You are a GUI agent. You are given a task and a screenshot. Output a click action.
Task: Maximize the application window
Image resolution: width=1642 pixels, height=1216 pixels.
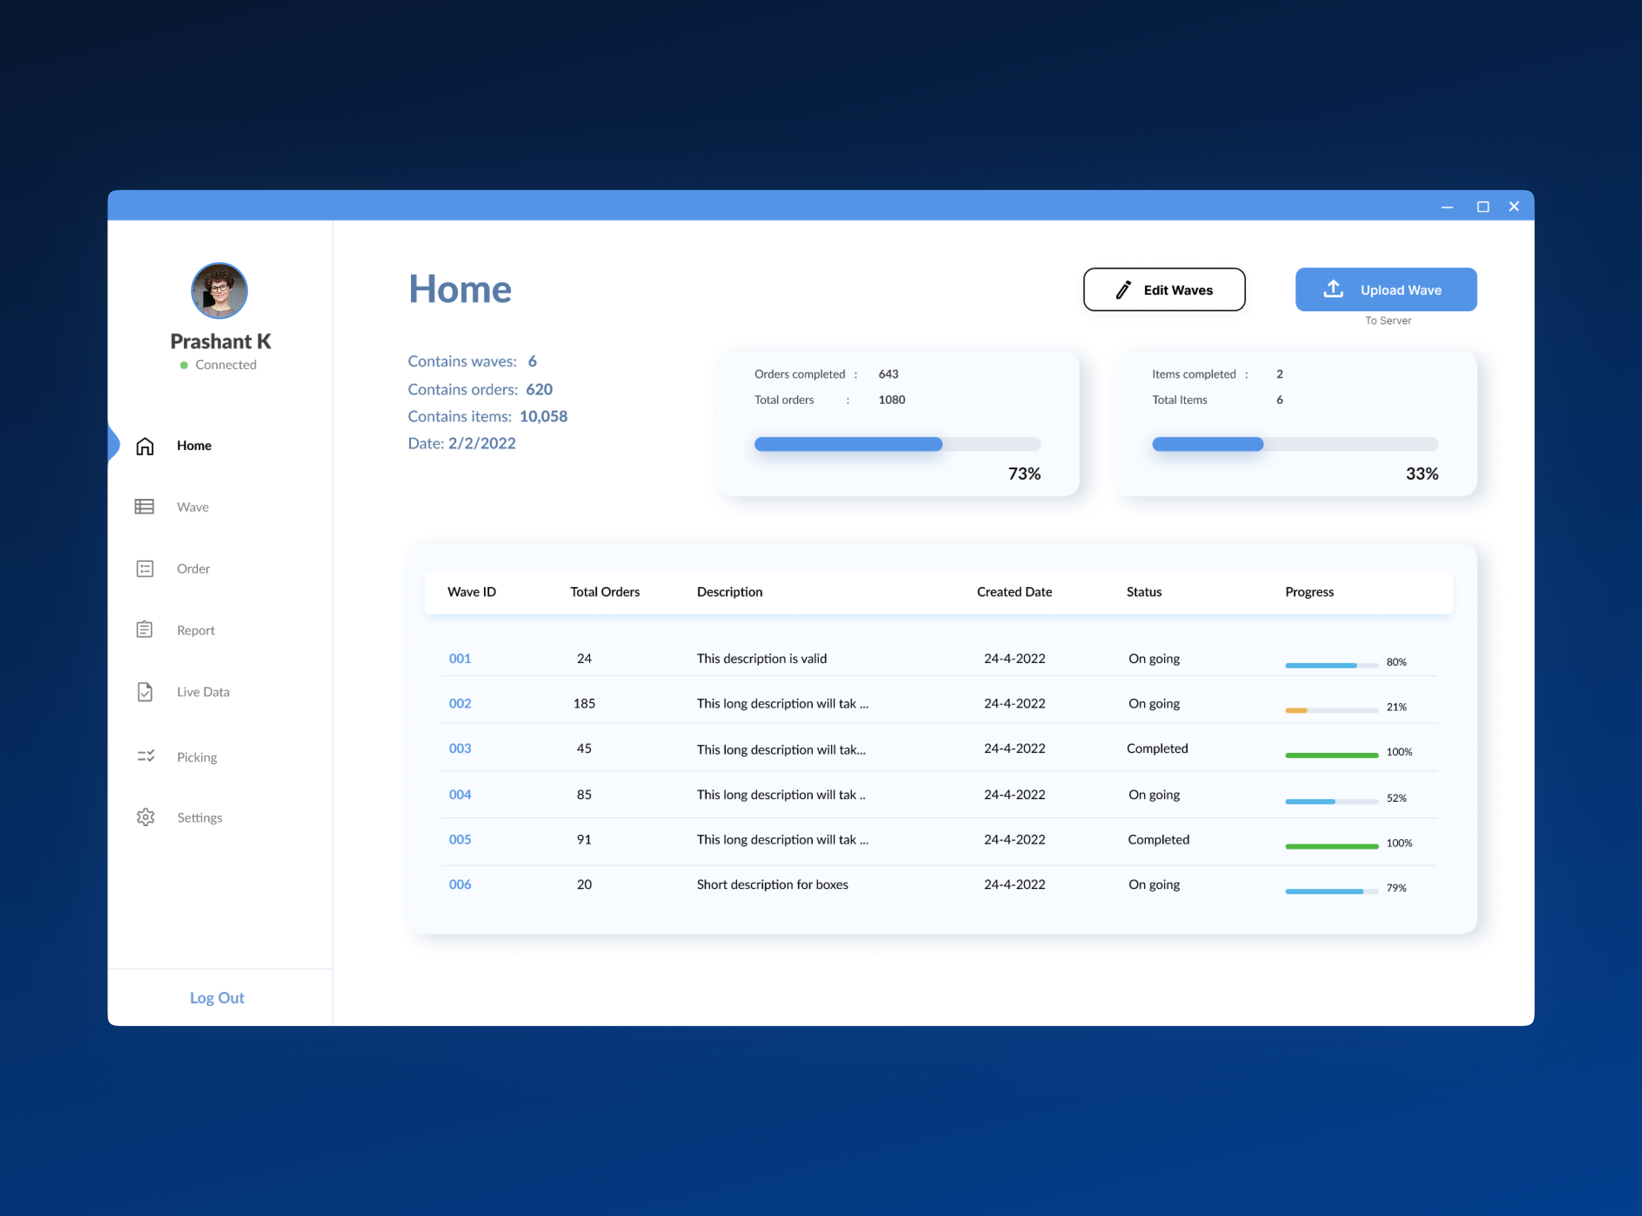pyautogui.click(x=1483, y=207)
